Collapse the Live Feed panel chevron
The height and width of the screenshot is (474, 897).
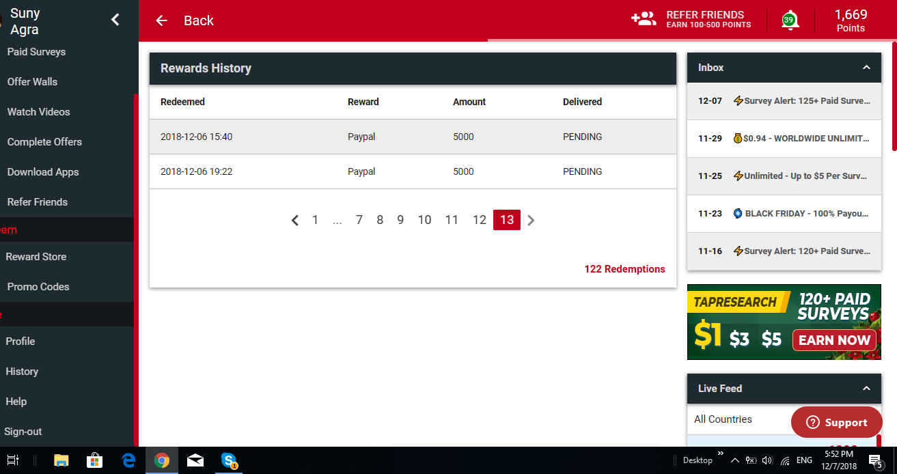pyautogui.click(x=866, y=389)
